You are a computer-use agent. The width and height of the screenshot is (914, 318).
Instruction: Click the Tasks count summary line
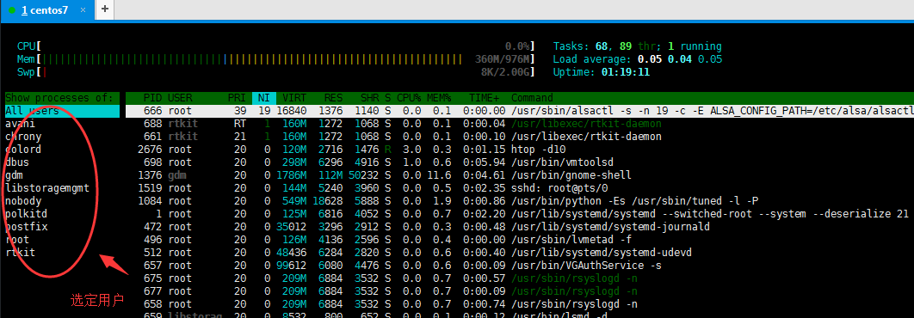coord(637,46)
